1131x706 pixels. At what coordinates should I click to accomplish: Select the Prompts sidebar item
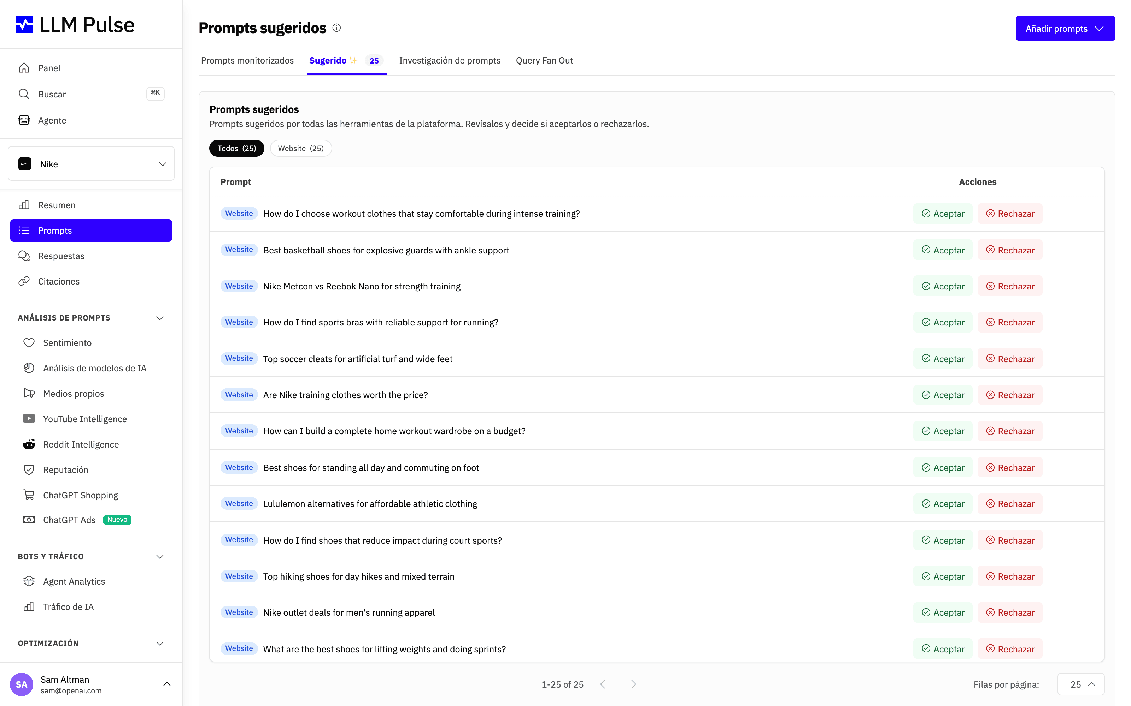coord(91,231)
